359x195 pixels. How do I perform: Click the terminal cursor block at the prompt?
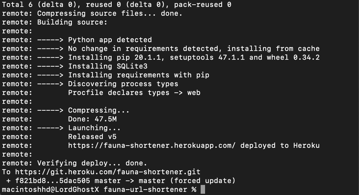point(203,190)
